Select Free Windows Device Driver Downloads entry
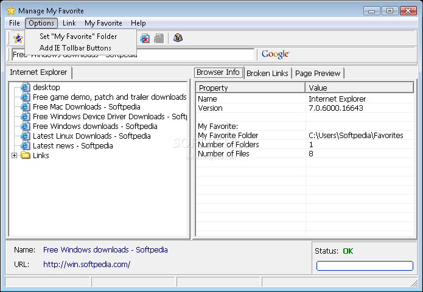The width and height of the screenshot is (423, 292). (110, 116)
